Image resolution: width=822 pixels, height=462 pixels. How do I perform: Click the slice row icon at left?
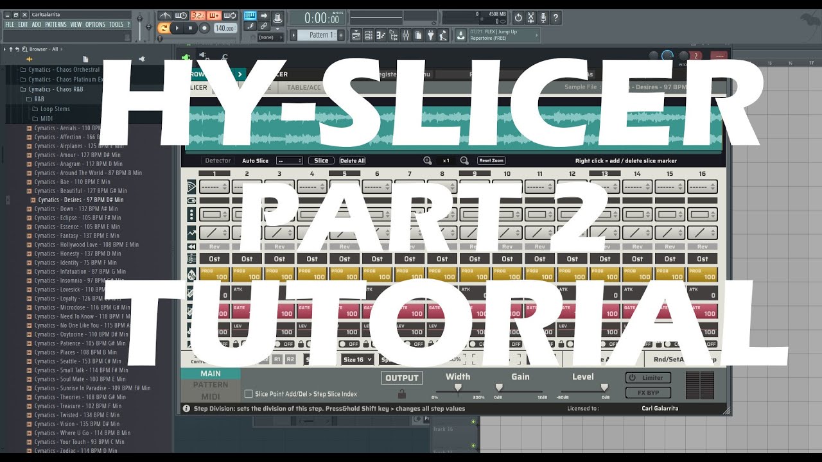click(191, 187)
